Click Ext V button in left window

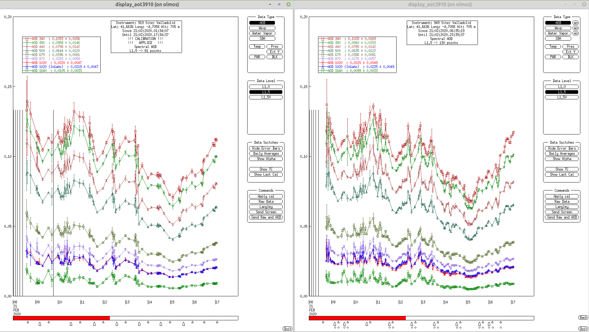275,52
